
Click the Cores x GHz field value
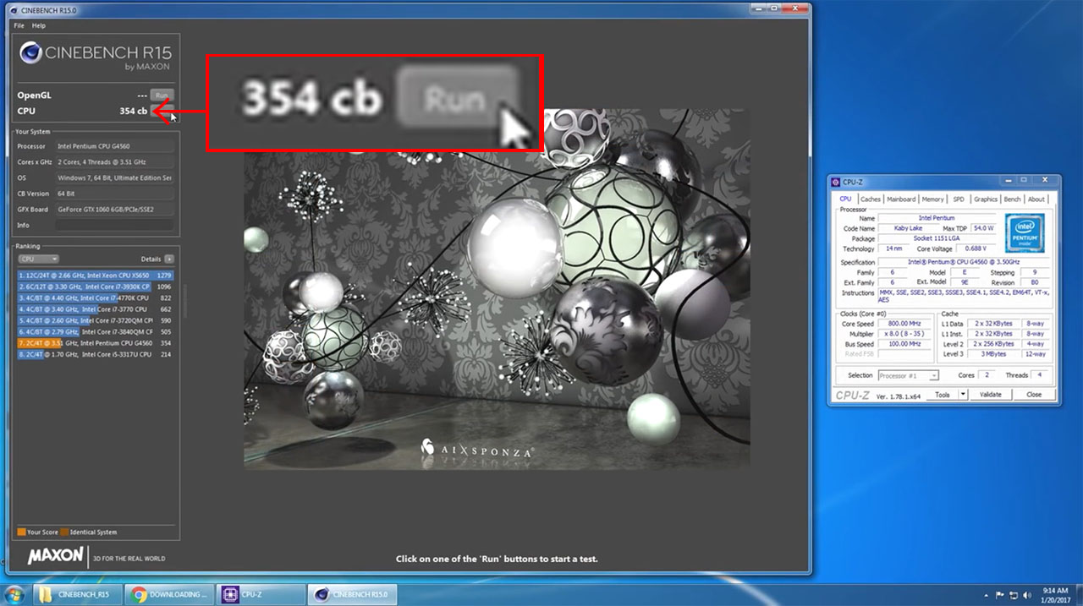point(114,162)
